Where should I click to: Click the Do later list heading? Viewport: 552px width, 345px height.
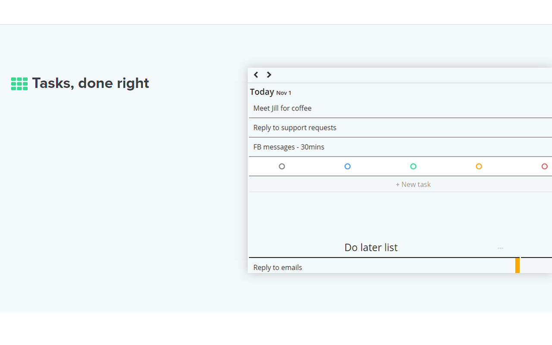click(x=371, y=248)
